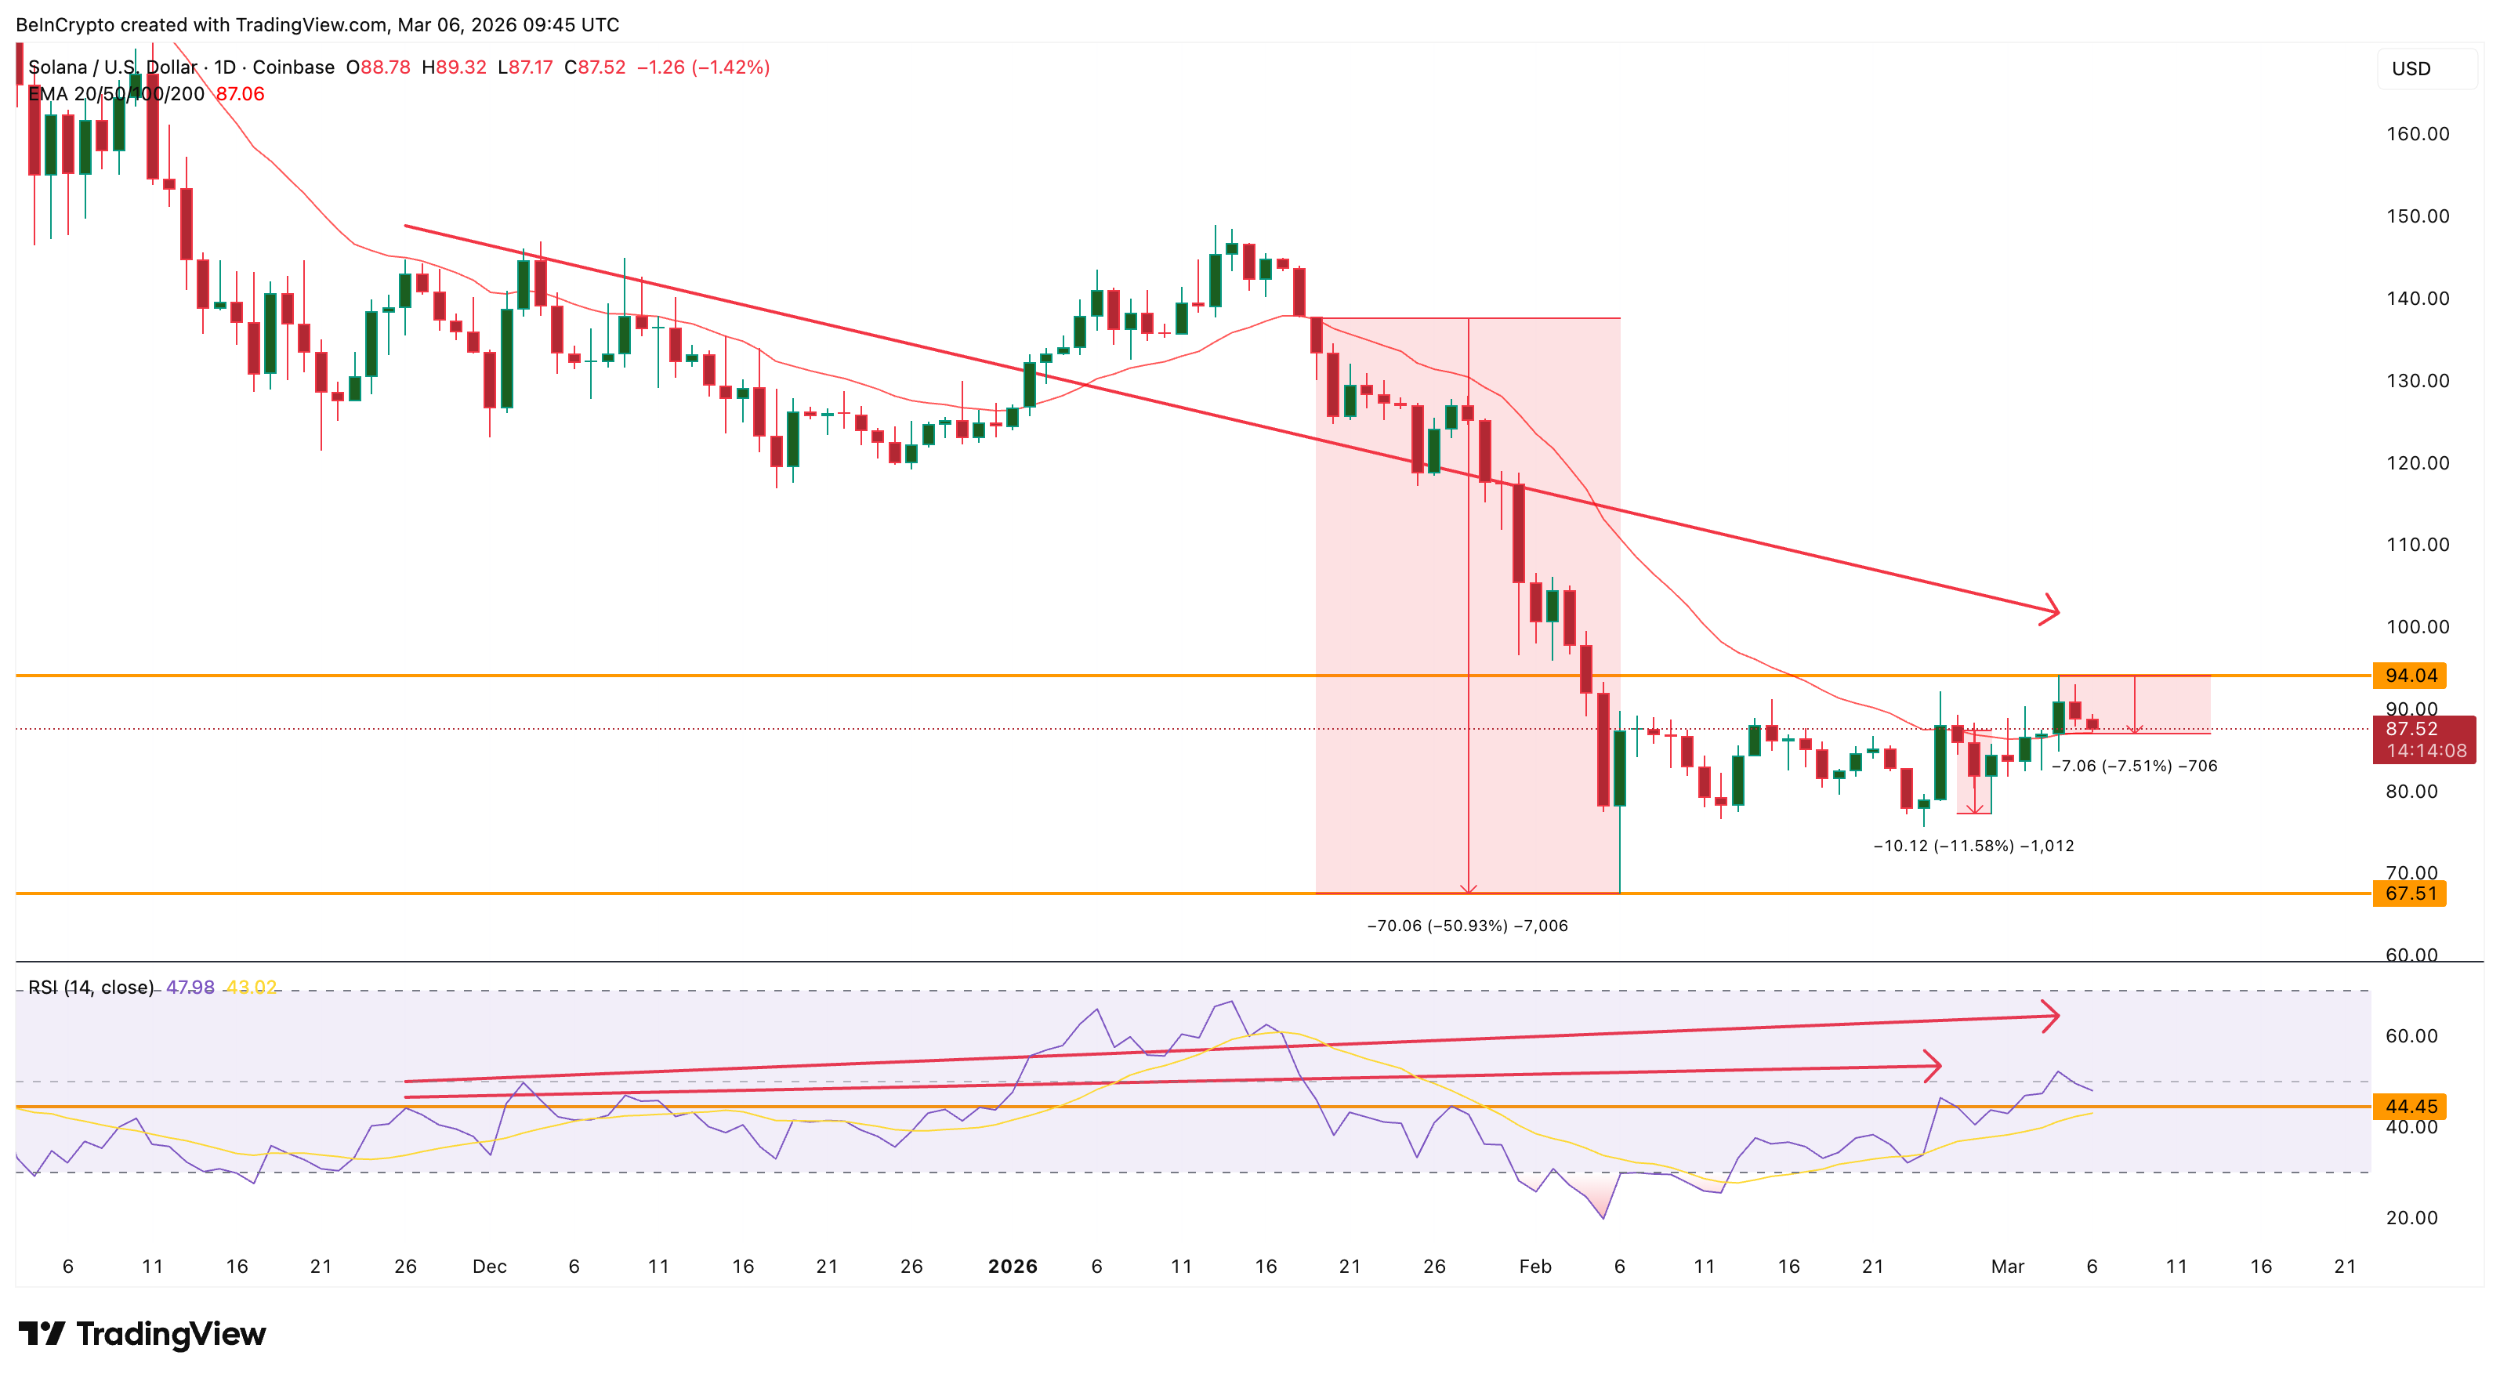The width and height of the screenshot is (2500, 1381).
Task: Change the timeframe by clicking 1D
Action: [224, 68]
